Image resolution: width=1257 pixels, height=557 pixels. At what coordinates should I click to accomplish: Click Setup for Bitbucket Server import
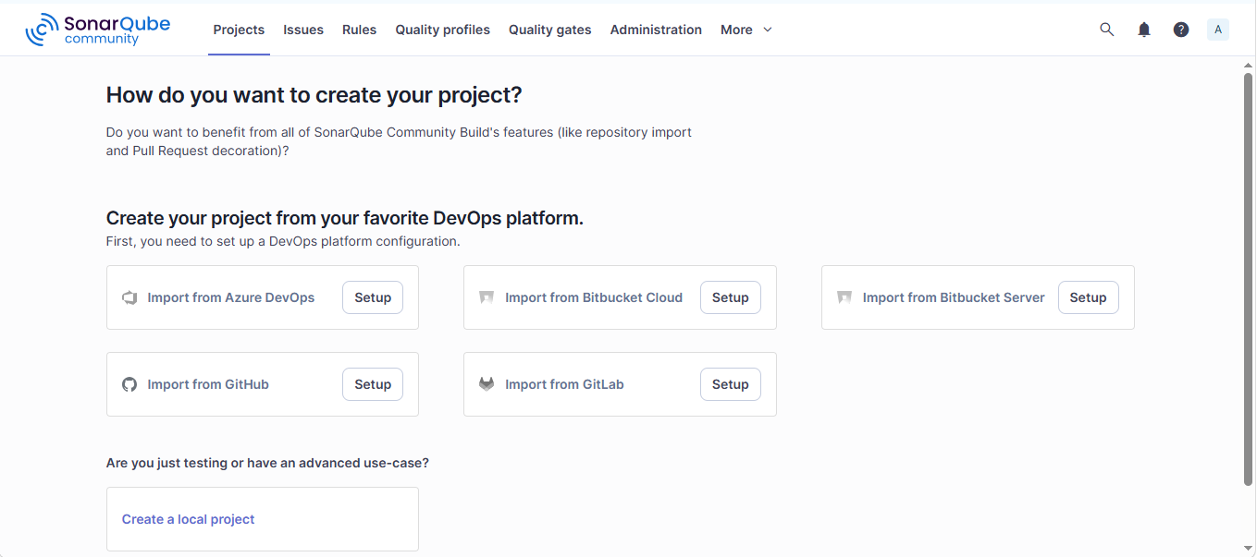click(1089, 297)
